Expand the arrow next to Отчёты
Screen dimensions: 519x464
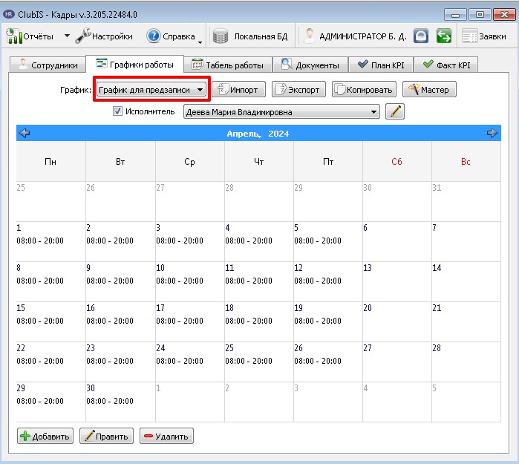[67, 36]
